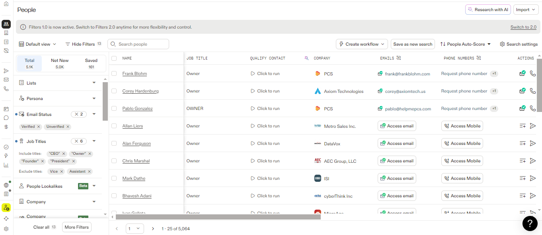The width and height of the screenshot is (542, 235).
Task: Open the Calls phone icon in sidebar
Action: (6, 89)
